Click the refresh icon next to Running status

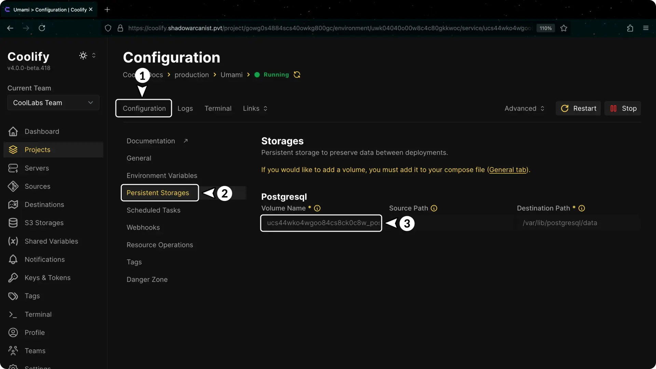(297, 74)
